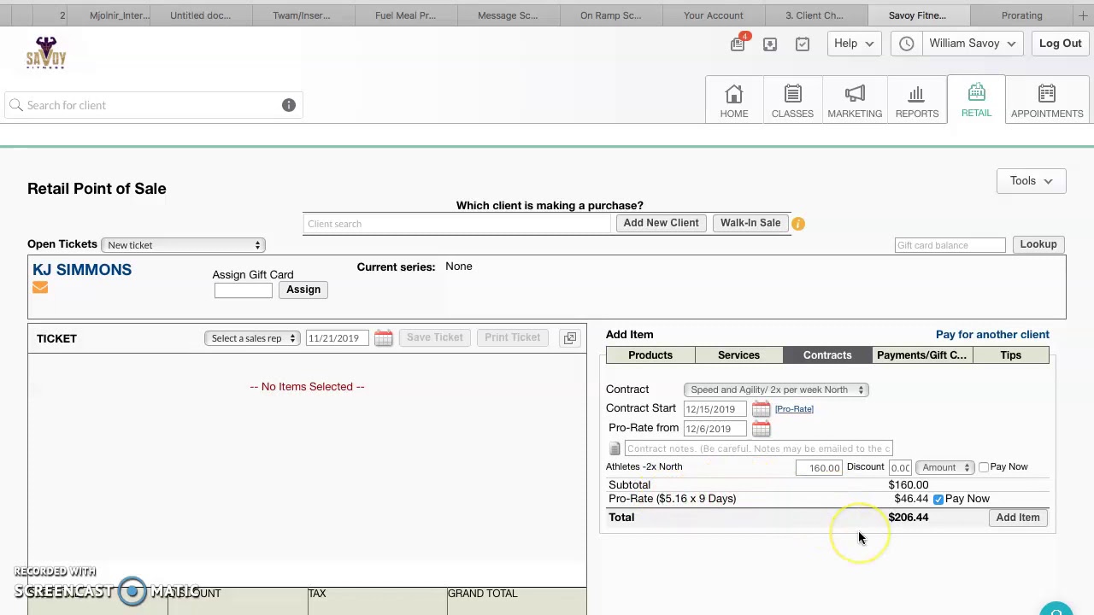The image size is (1094, 615).
Task: Uncheck Pay Now on Pro-Rate row
Action: (938, 499)
